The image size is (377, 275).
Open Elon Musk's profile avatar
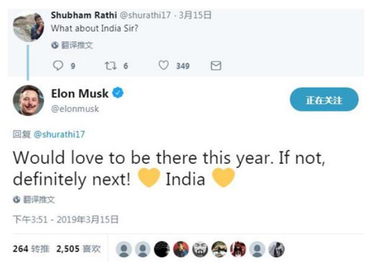click(x=29, y=99)
